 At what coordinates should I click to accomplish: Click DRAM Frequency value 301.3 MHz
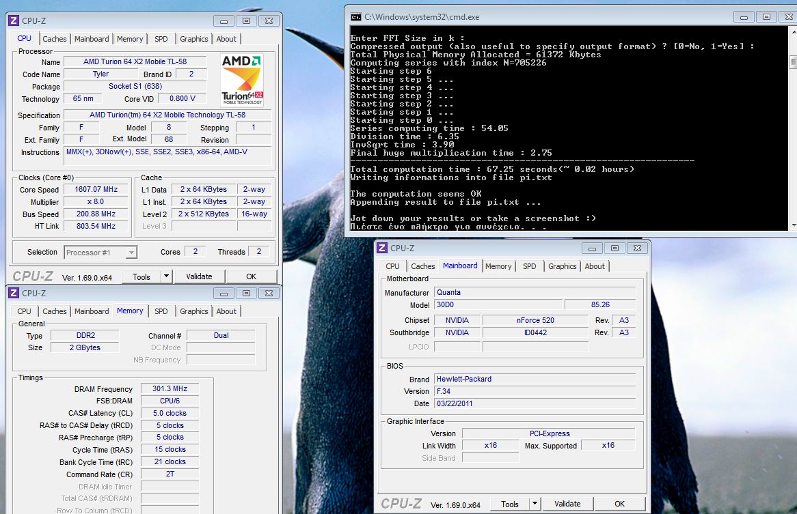pos(170,388)
